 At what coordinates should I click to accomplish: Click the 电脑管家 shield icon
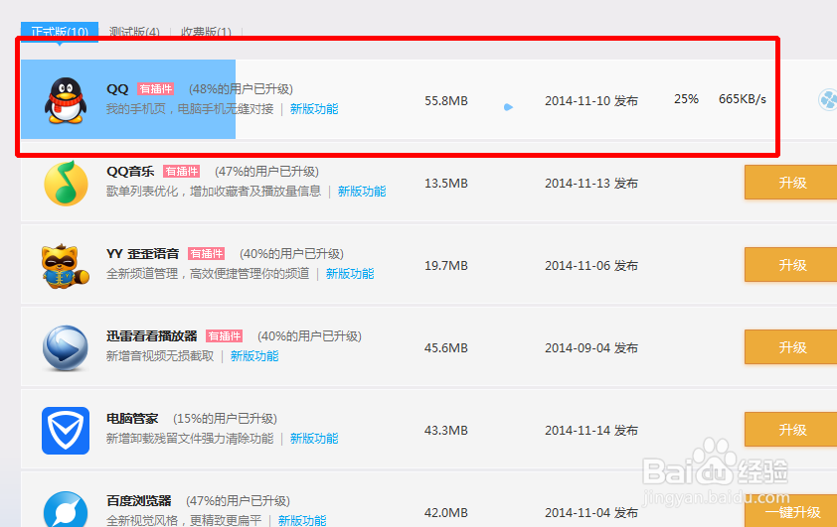coord(66,431)
